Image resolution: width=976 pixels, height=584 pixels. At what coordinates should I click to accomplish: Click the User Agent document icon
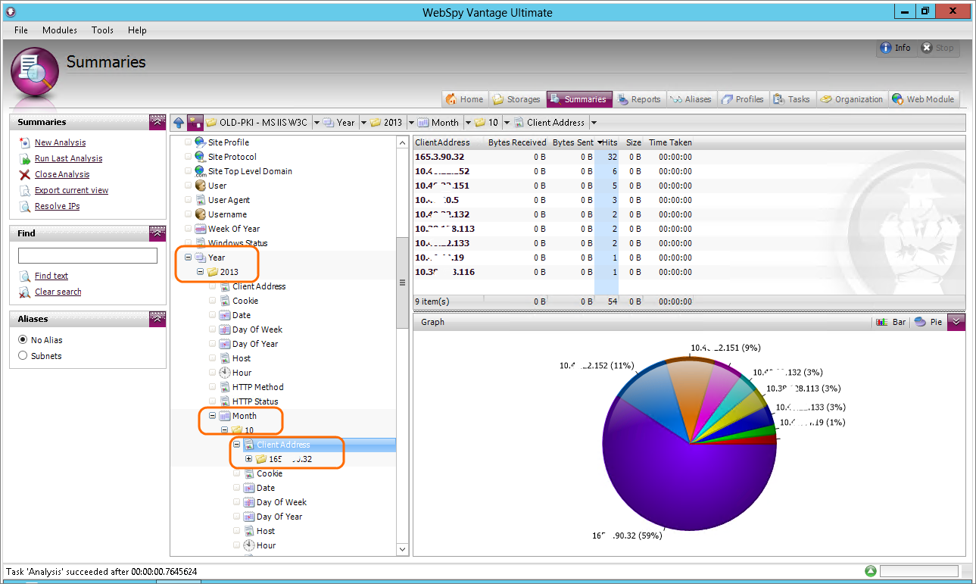pyautogui.click(x=200, y=200)
